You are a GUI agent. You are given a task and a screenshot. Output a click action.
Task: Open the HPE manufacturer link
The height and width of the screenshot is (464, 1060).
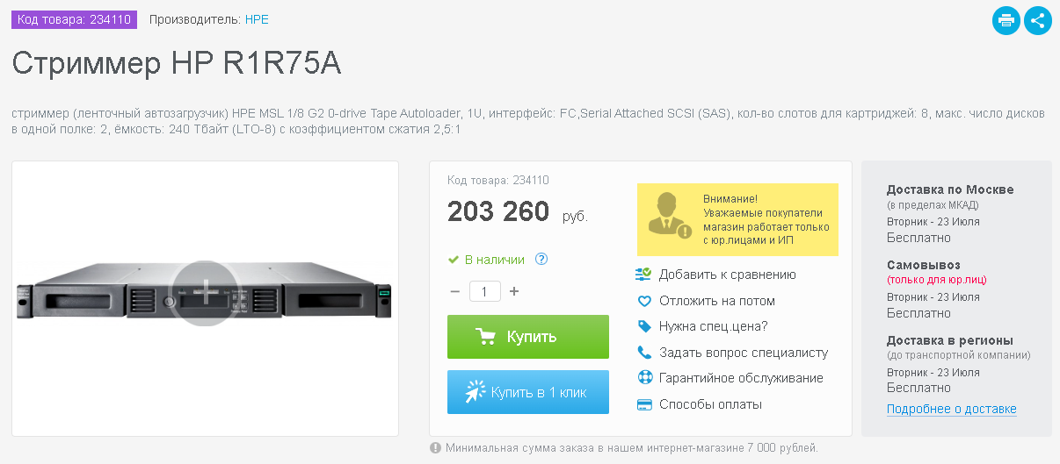point(257,19)
